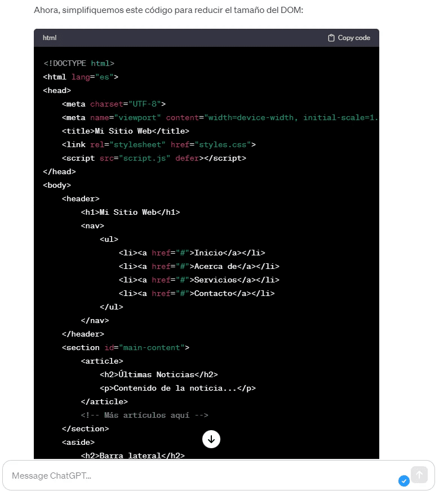439x495 pixels.
Task: Click the Acerca de list item line
Action: pos(198,266)
